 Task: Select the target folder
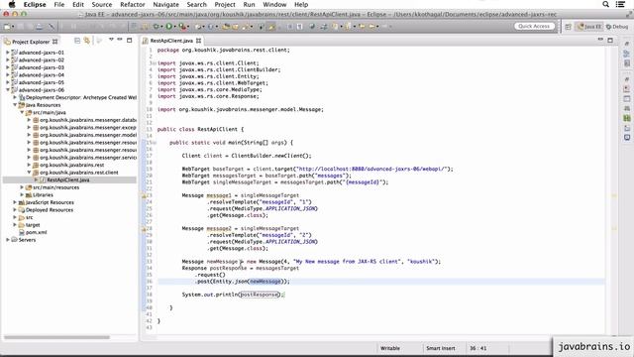(x=33, y=225)
